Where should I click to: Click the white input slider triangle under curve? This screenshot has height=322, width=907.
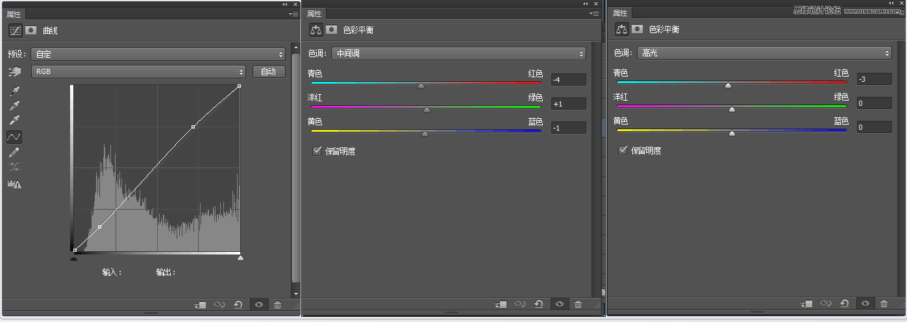point(240,258)
